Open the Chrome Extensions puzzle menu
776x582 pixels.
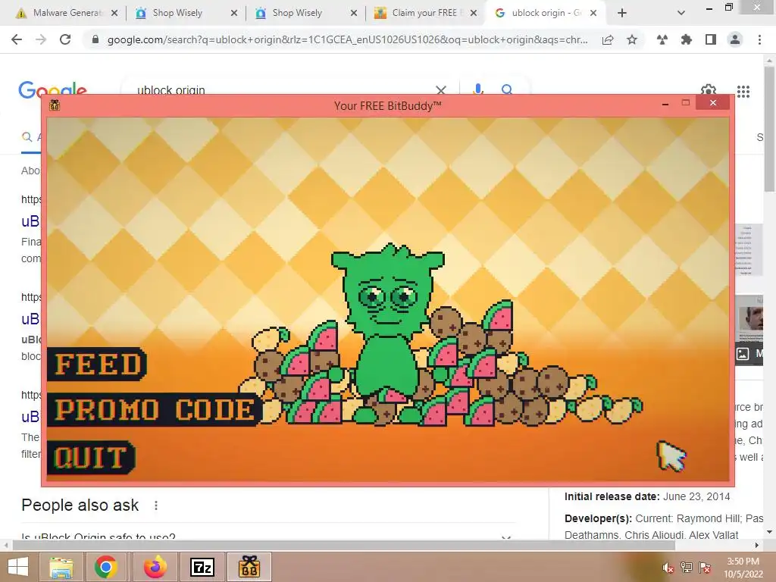687,39
